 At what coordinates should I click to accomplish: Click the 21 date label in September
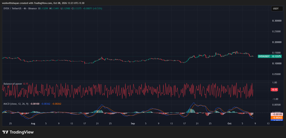(197, 123)
